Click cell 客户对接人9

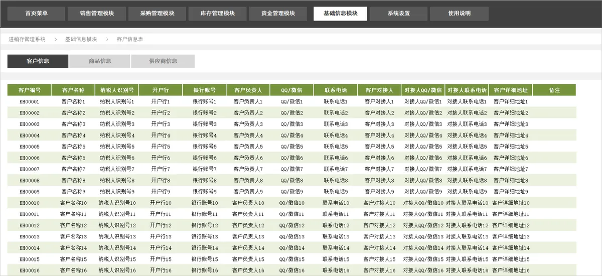click(379, 192)
